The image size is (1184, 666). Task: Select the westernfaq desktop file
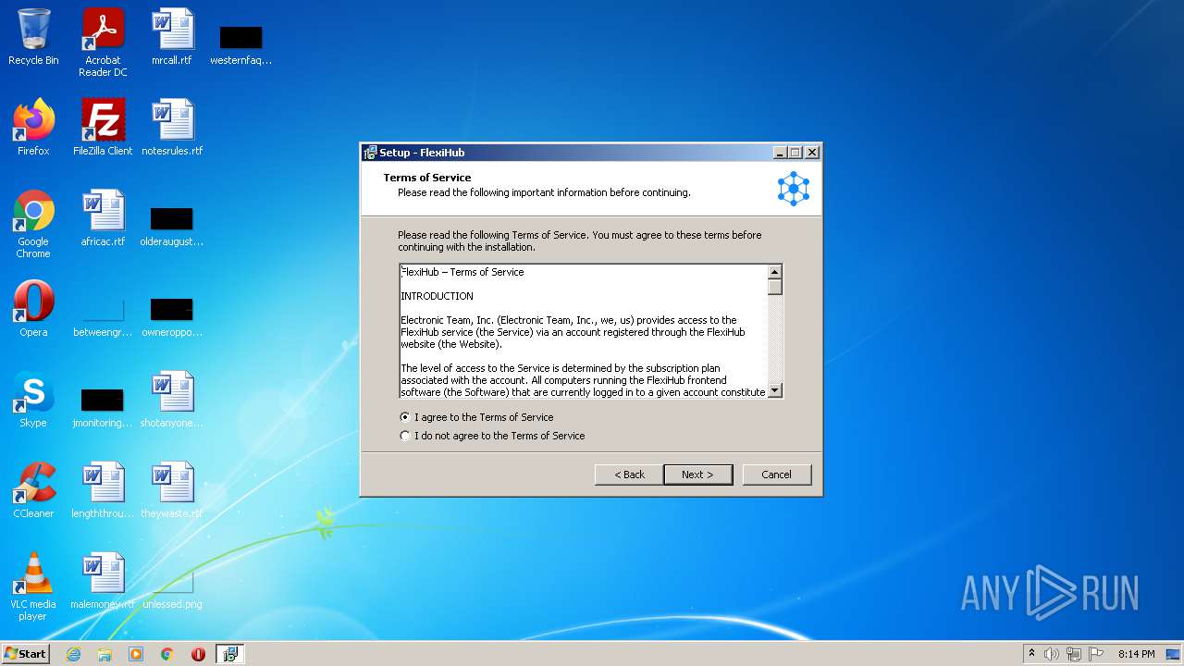tap(240, 44)
